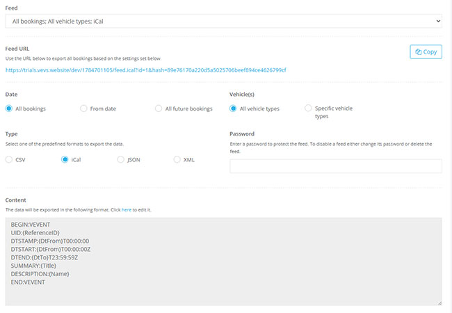Click the 'here' link to edit format
Screen dimensions: 452x313
tap(127, 210)
